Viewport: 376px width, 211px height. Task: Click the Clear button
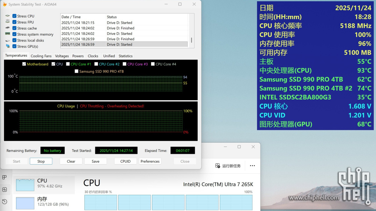tap(71, 162)
